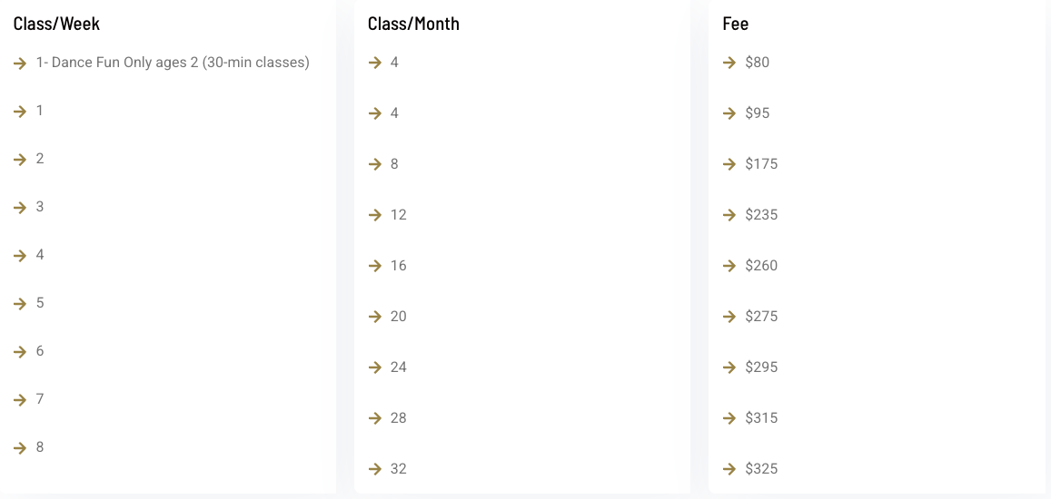Viewport: 1051px width, 499px height.
Task: Click the arrow icon beside Dance Fun Only
Action: tap(20, 63)
